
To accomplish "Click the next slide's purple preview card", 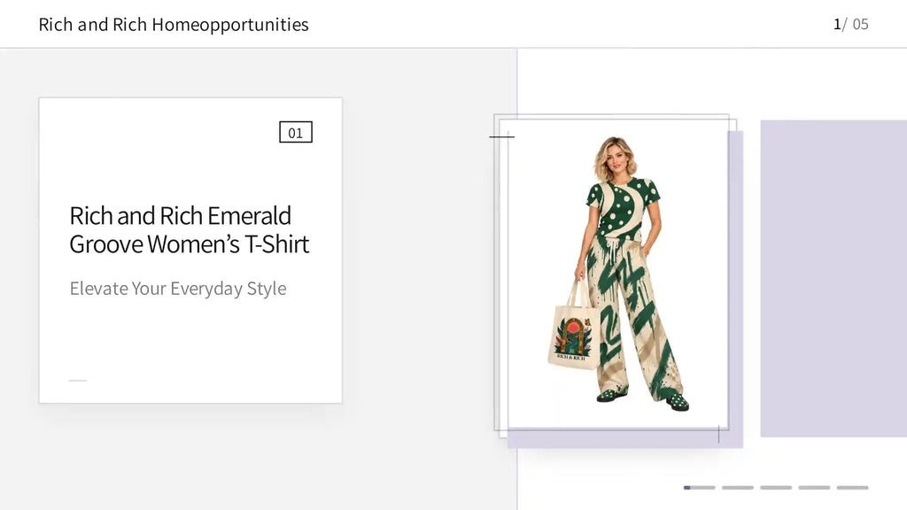I will click(x=833, y=278).
